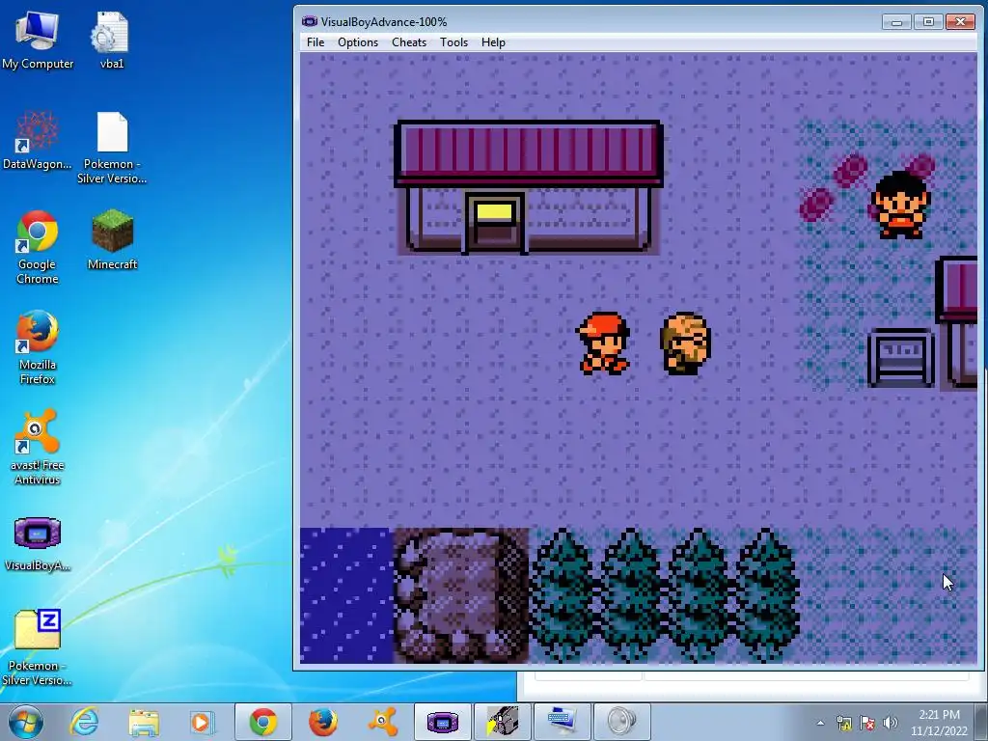Image resolution: width=988 pixels, height=741 pixels.
Task: Select the Minecraft desktop icon
Action: pos(112,239)
